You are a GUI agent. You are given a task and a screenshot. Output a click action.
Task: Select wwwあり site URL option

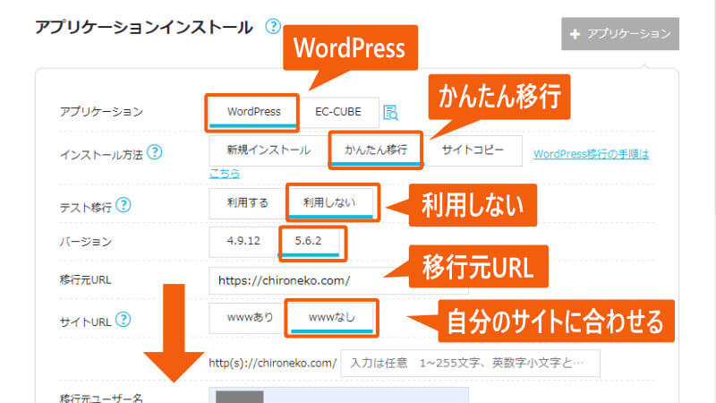[250, 318]
